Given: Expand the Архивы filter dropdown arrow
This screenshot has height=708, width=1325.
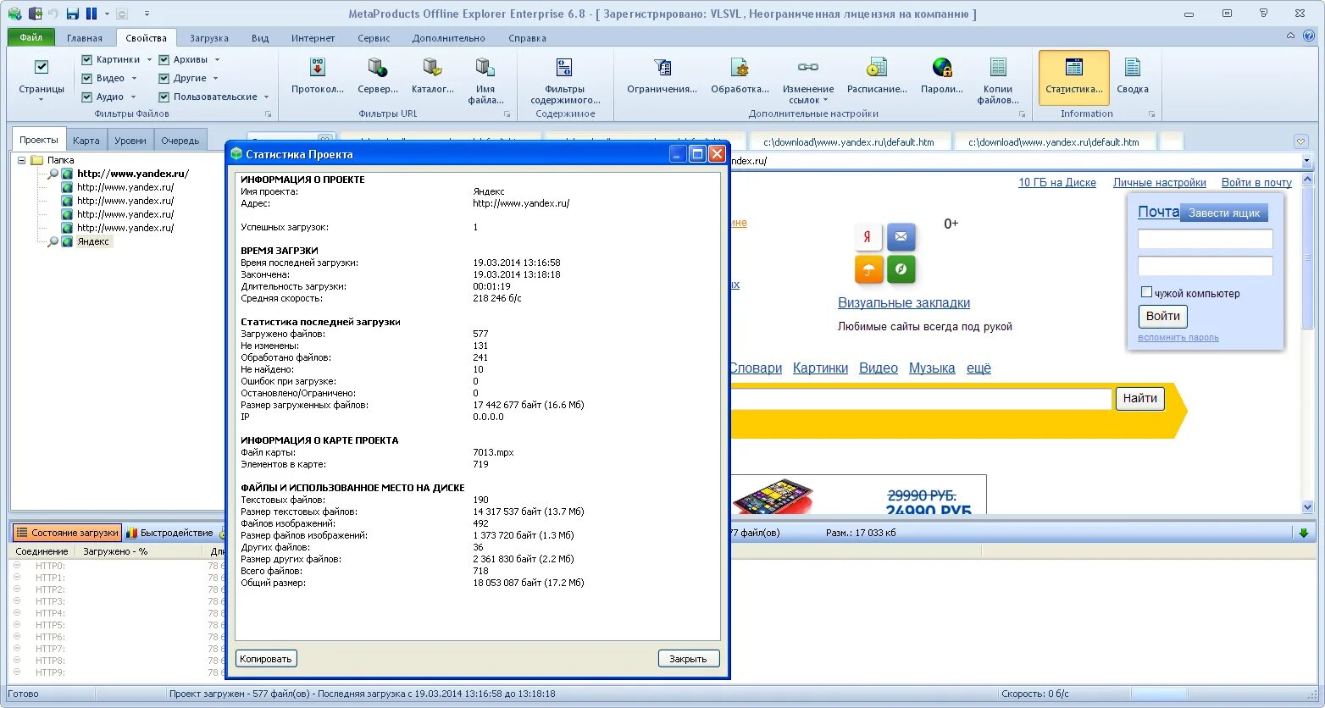Looking at the screenshot, I should point(217,60).
